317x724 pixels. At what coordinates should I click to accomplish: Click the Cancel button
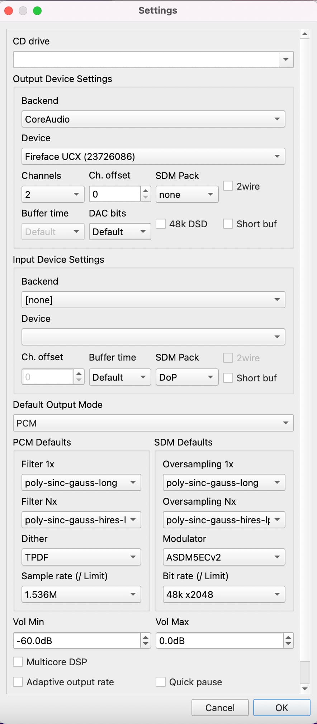click(220, 708)
